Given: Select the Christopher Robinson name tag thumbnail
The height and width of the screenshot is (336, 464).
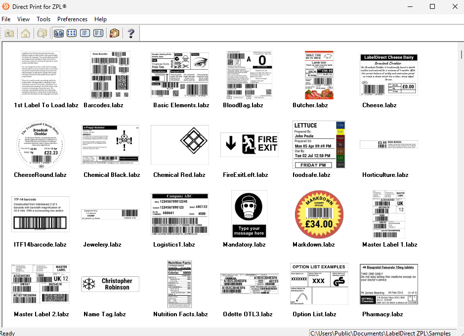Looking at the screenshot, I should [x=110, y=284].
